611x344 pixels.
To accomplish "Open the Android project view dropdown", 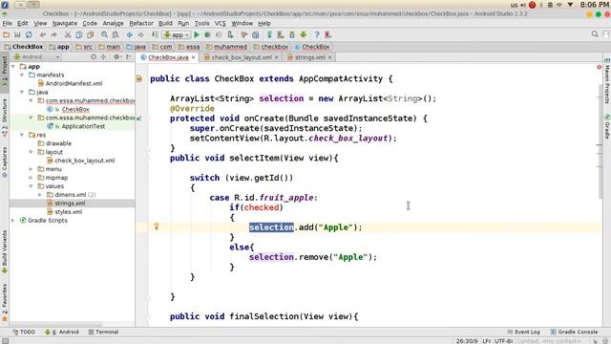I will [x=36, y=57].
